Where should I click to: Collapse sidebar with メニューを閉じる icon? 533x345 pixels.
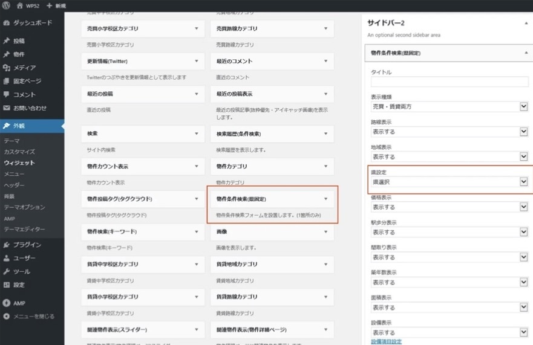[7, 316]
